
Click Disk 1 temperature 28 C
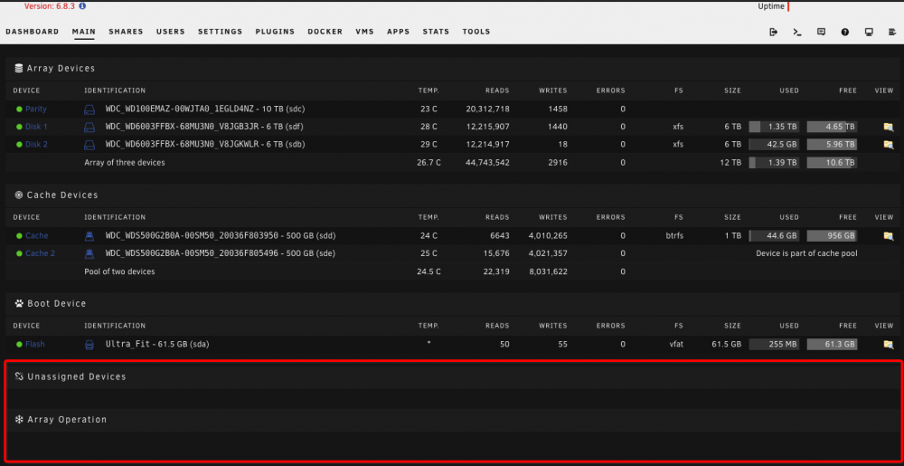[428, 127]
